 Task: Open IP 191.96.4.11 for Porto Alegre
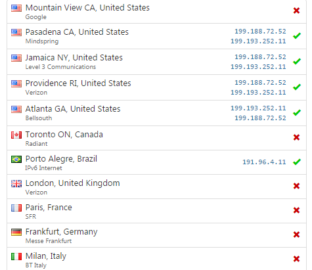(x=264, y=162)
